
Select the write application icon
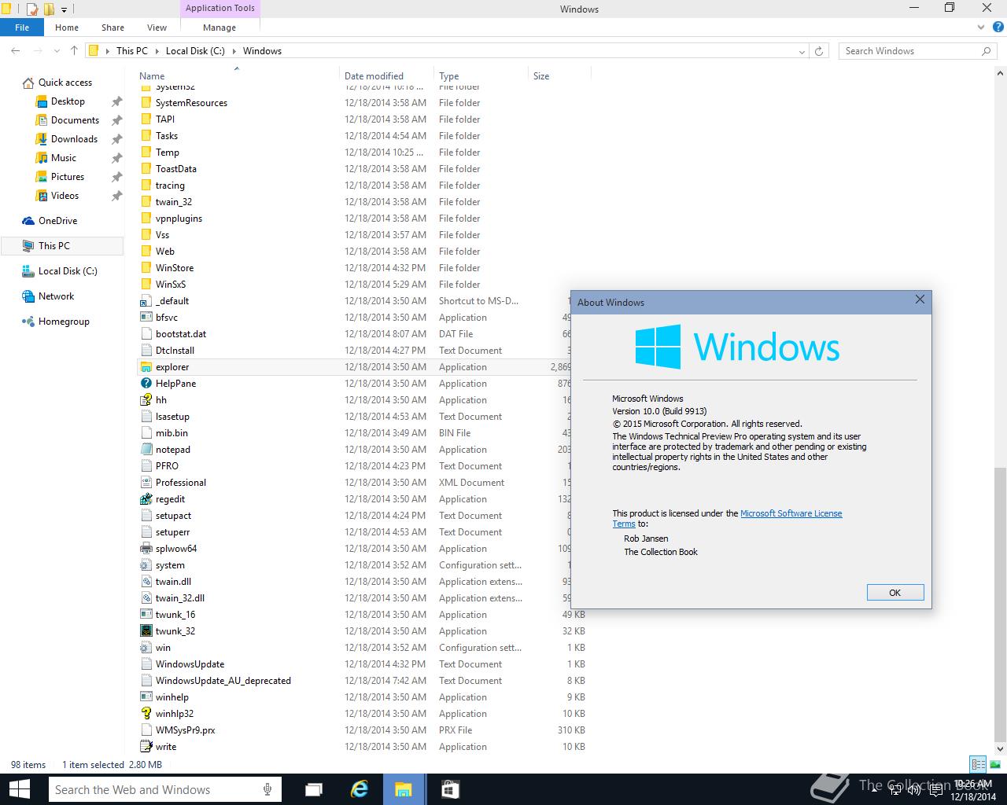[146, 747]
